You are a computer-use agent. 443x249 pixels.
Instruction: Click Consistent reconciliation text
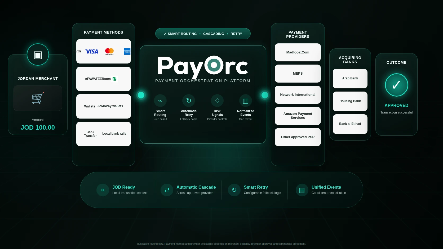[x=329, y=193]
